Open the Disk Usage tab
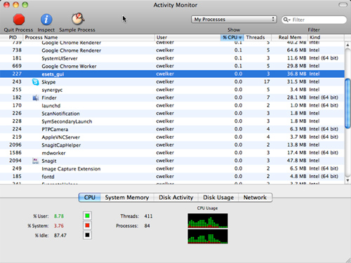Viewport: 351px width, 263px height. click(218, 197)
